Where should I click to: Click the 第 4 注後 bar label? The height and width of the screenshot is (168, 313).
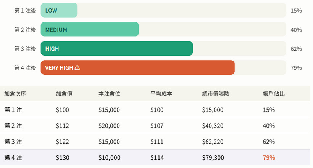click(x=25, y=68)
